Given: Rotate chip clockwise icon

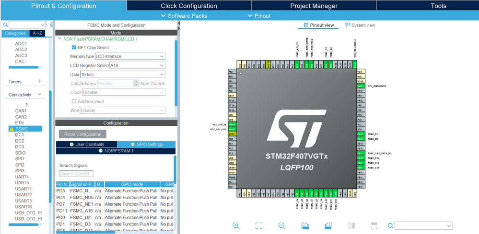Looking at the screenshot, I should [x=305, y=225].
